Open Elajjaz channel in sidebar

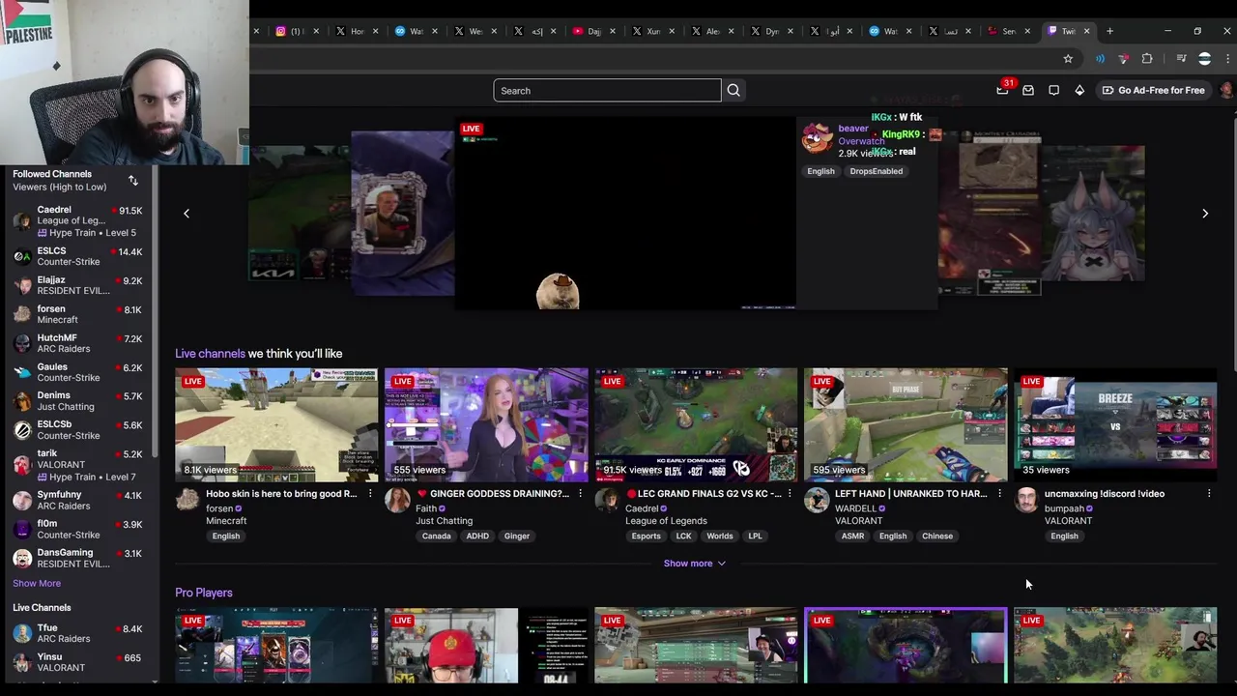click(78, 285)
